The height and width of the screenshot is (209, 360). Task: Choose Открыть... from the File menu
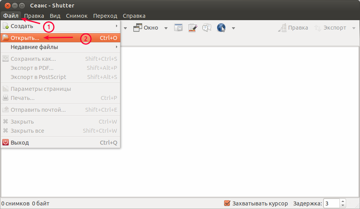pos(60,38)
